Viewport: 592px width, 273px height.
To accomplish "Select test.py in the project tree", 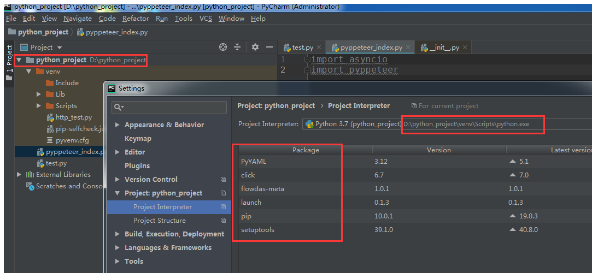I will tap(56, 164).
